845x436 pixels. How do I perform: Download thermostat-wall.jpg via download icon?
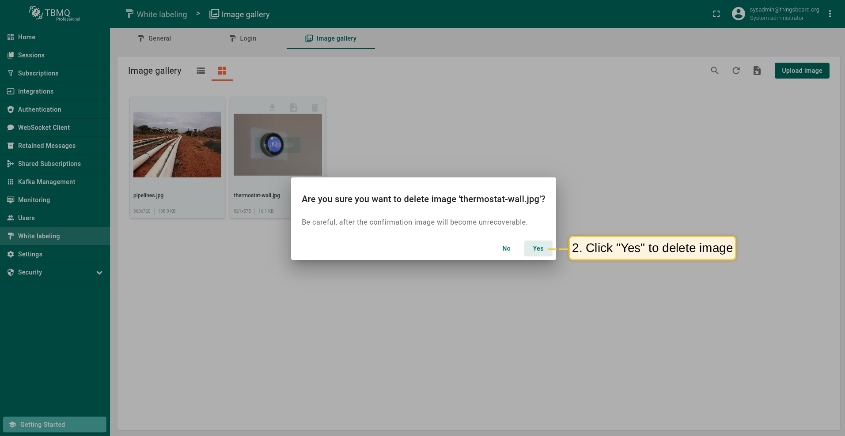[x=272, y=107]
